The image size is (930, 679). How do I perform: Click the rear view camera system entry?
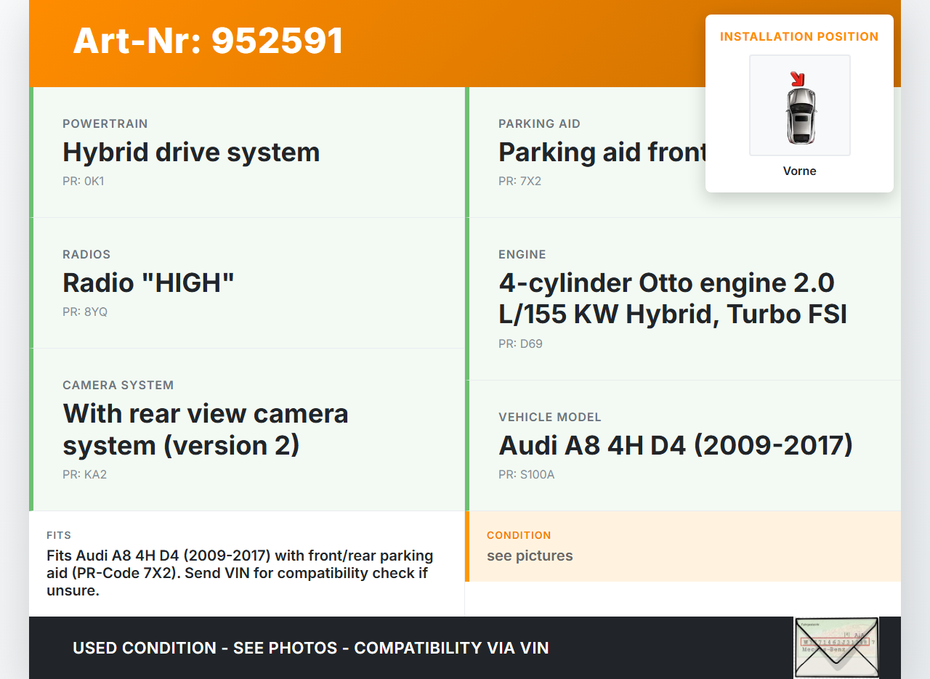tap(206, 428)
